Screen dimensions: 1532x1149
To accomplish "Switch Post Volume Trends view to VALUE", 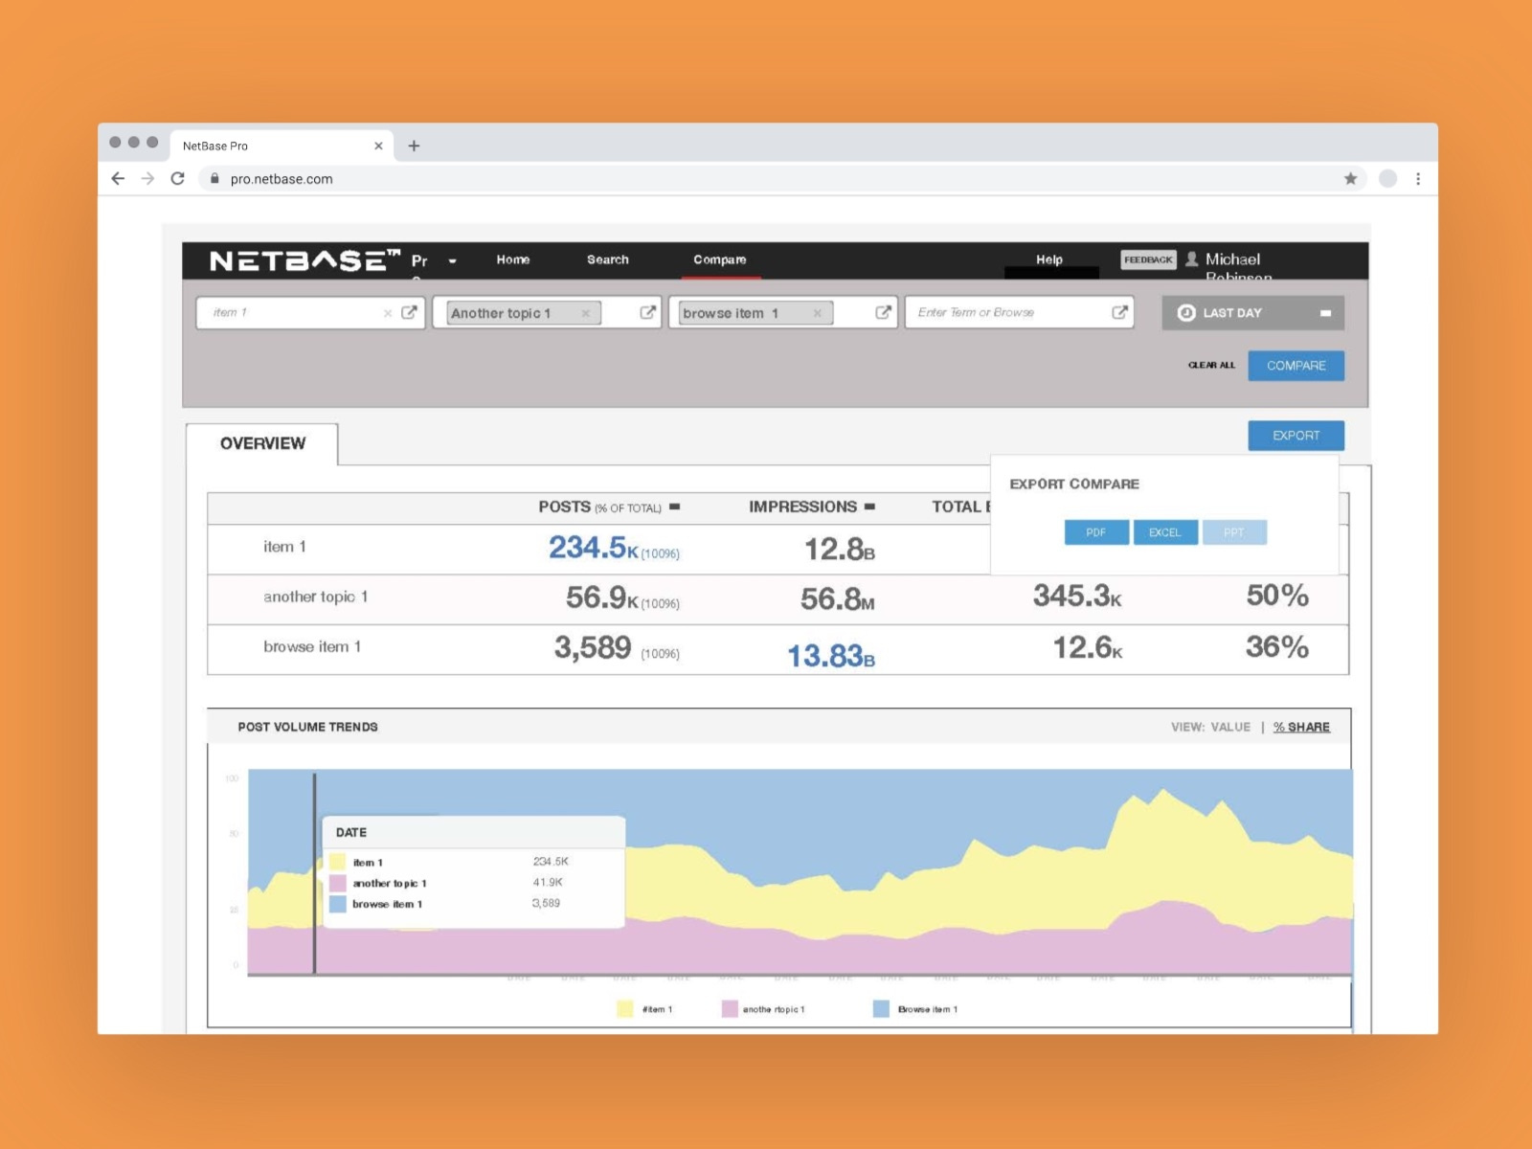I will click(1230, 727).
